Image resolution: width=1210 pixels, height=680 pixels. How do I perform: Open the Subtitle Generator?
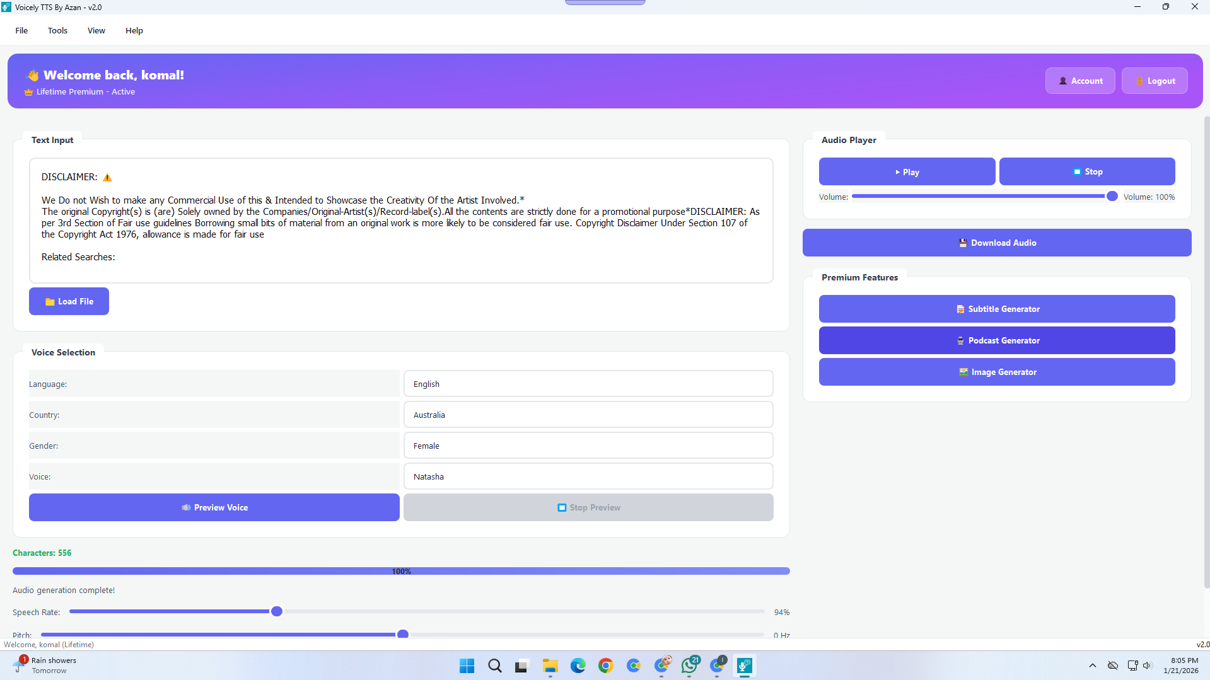pyautogui.click(x=996, y=308)
